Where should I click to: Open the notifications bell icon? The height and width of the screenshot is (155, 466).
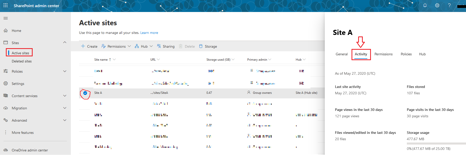(425, 5)
